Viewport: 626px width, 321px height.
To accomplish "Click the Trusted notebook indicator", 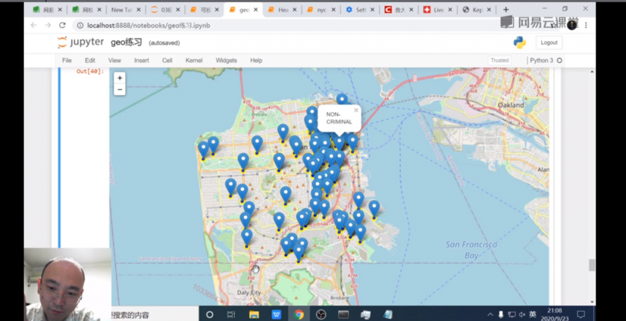I will [x=499, y=60].
